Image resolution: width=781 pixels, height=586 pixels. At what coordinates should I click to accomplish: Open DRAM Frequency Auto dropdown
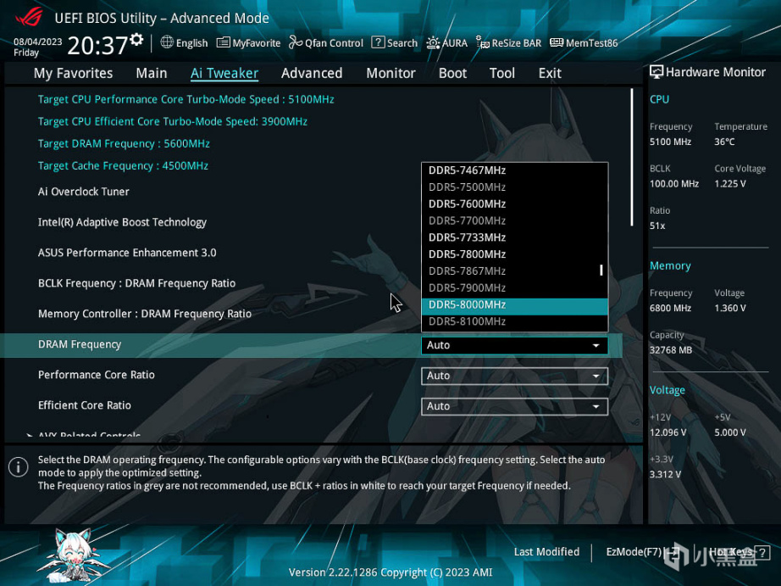click(514, 345)
